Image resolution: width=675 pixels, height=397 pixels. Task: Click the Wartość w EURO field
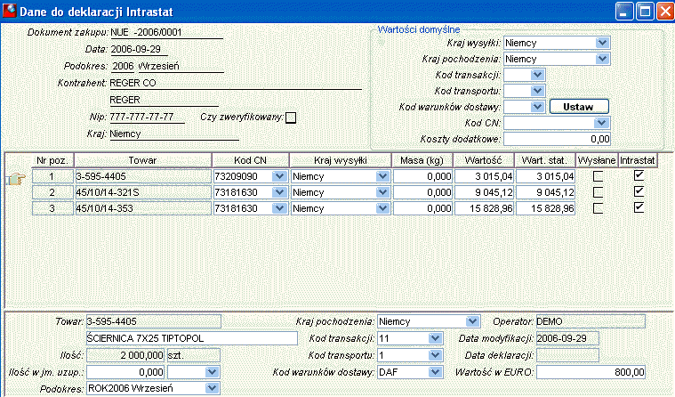pos(591,372)
